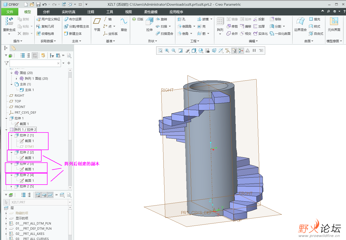Image resolution: width=346 pixels, height=240 pixels.
Task: Switch to the 视图 ribbon tab
Action: pyautogui.click(x=129, y=12)
